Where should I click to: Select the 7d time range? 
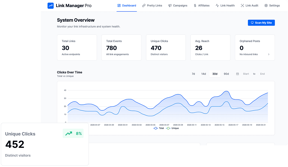click(x=193, y=74)
